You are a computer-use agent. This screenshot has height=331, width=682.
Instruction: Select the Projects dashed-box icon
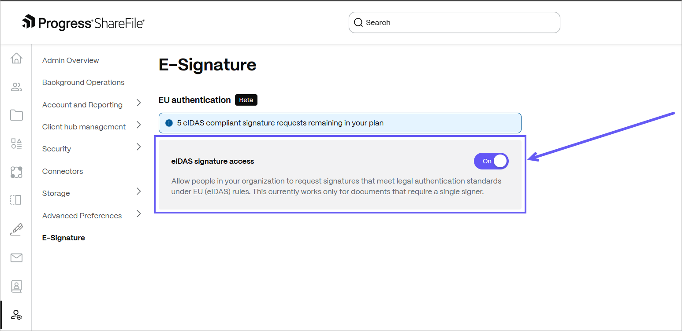(x=16, y=200)
